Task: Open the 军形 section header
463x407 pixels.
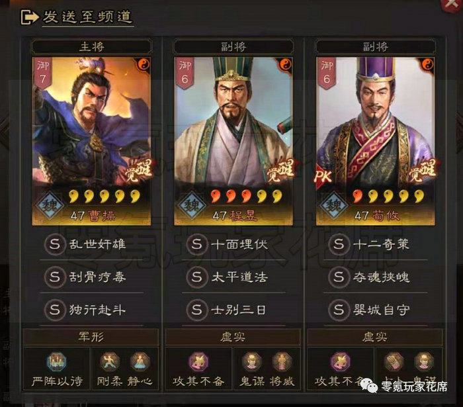Action: [x=91, y=337]
